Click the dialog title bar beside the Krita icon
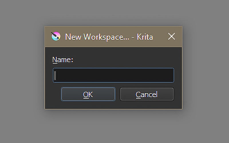 click(109, 37)
